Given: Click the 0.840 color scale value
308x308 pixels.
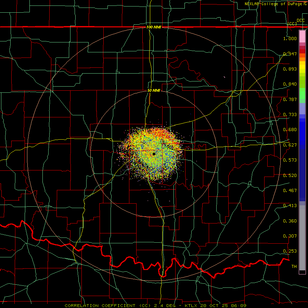Looking at the screenshot, I should (290, 84).
